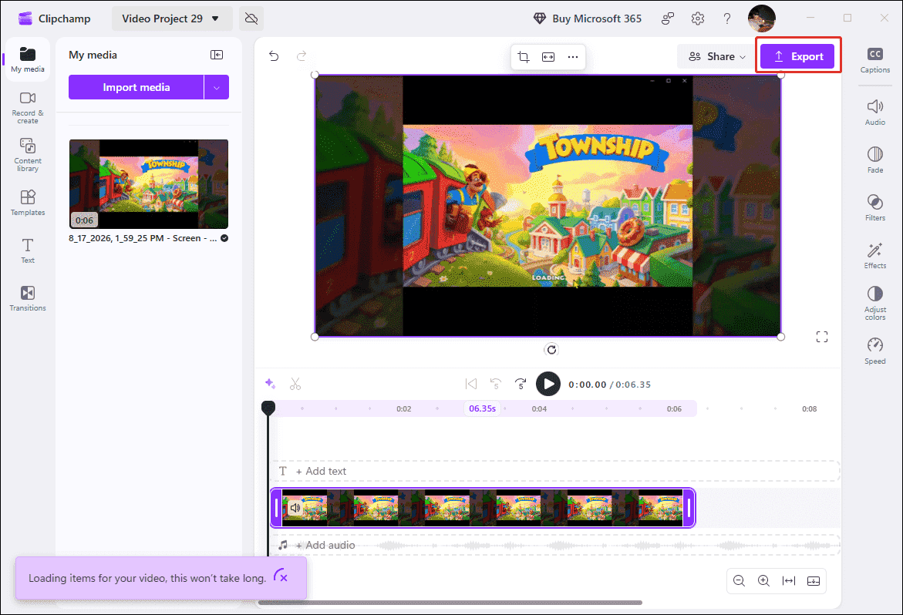Click the horizontal timeline scrollbar
Screen dimensions: 903x615
(450, 603)
